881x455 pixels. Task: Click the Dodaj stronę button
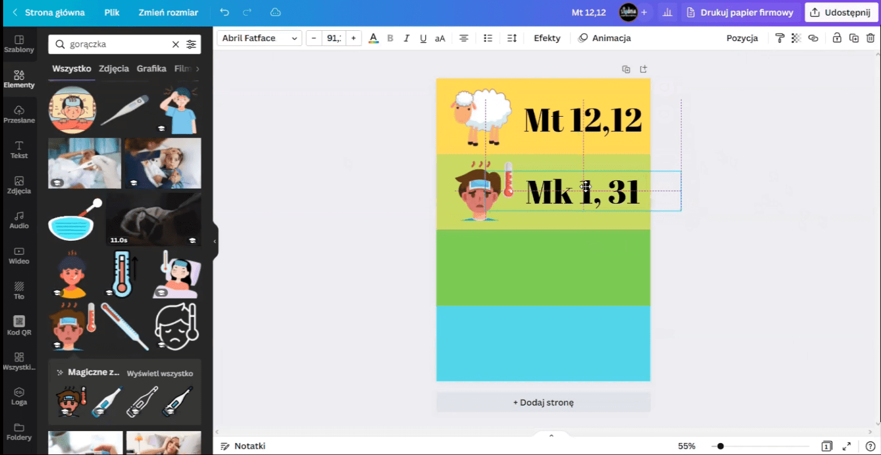tap(543, 402)
